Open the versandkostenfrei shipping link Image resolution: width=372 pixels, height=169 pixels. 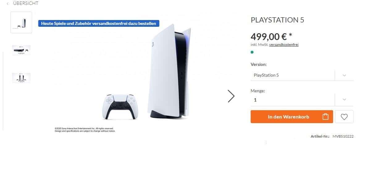pyautogui.click(x=284, y=45)
